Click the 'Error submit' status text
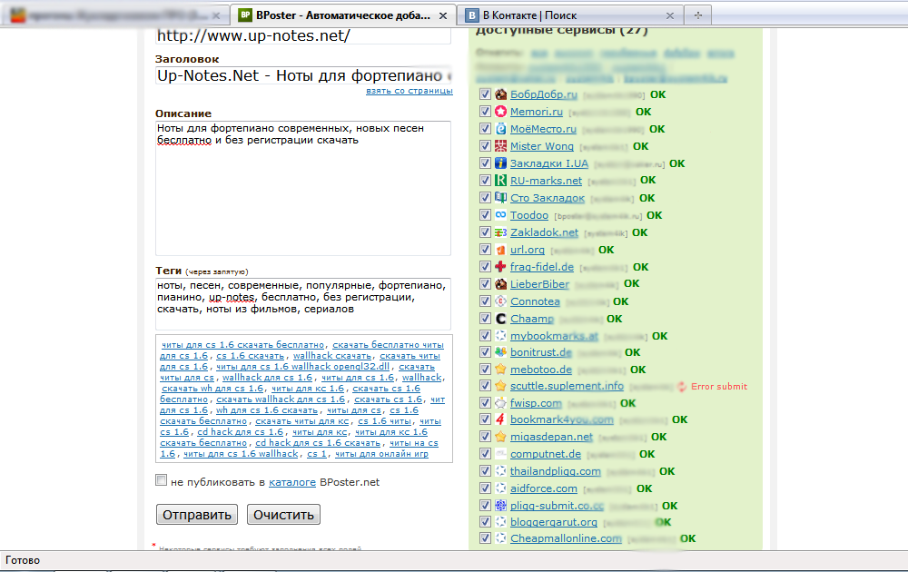The width and height of the screenshot is (908, 572). point(719,386)
